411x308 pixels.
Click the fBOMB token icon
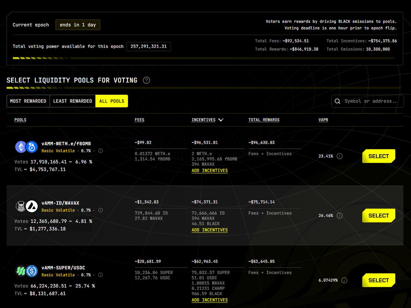point(32,147)
